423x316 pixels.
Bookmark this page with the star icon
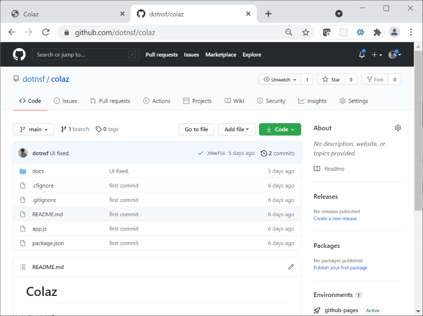coord(306,32)
